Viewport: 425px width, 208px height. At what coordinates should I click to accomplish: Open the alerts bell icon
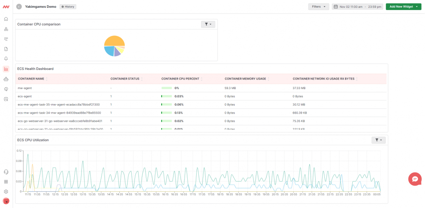tap(6, 59)
